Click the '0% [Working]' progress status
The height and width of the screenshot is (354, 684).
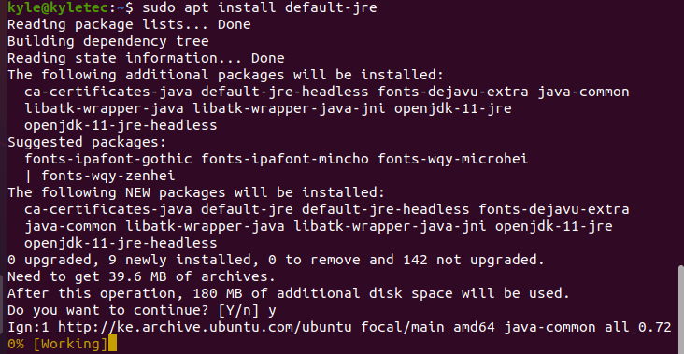pos(58,344)
